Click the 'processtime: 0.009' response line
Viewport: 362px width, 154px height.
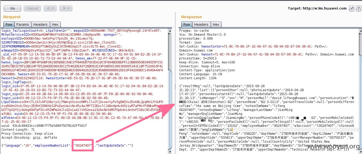point(196,39)
